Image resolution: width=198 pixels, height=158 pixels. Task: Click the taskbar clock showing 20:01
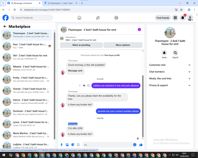tap(184, 155)
